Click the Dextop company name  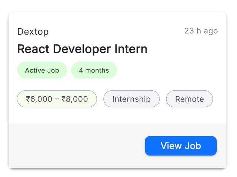click(33, 32)
